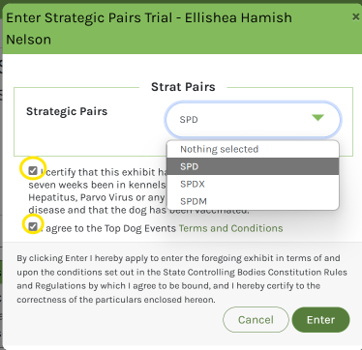Open the Strategic Pairs combo box showing SPD
This screenshot has height=350, width=362.
253,120
